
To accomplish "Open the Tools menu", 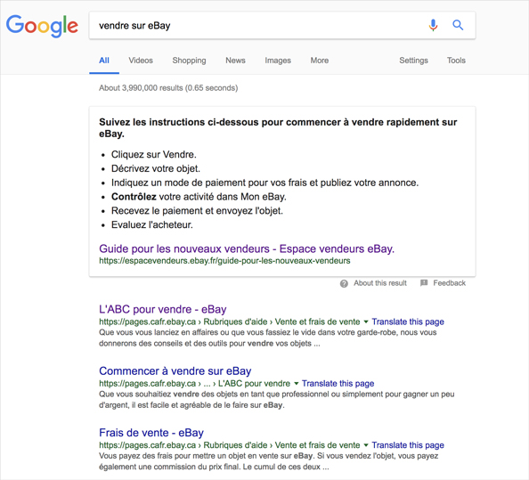I will click(x=456, y=61).
